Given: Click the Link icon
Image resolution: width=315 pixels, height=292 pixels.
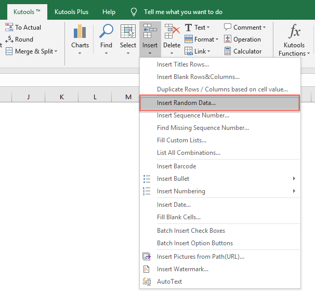Looking at the screenshot, I should click(x=189, y=51).
